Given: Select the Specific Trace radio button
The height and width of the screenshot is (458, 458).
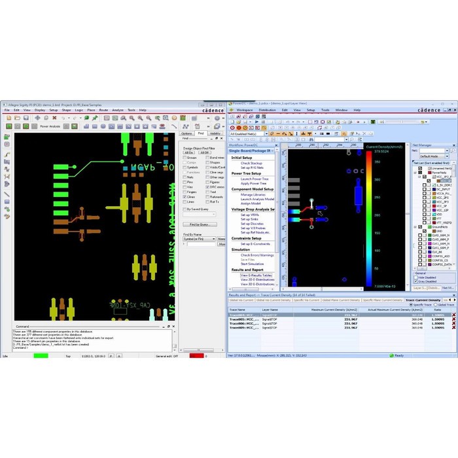Looking at the screenshot, I should click(x=411, y=305).
